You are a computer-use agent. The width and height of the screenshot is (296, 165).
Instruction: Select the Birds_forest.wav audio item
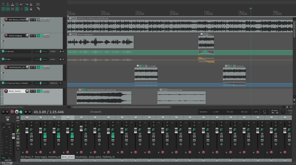tap(182, 98)
